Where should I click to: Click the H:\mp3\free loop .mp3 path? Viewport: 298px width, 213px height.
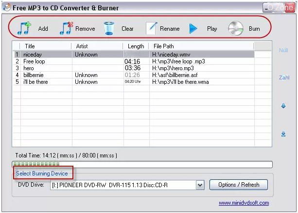[x=178, y=61]
